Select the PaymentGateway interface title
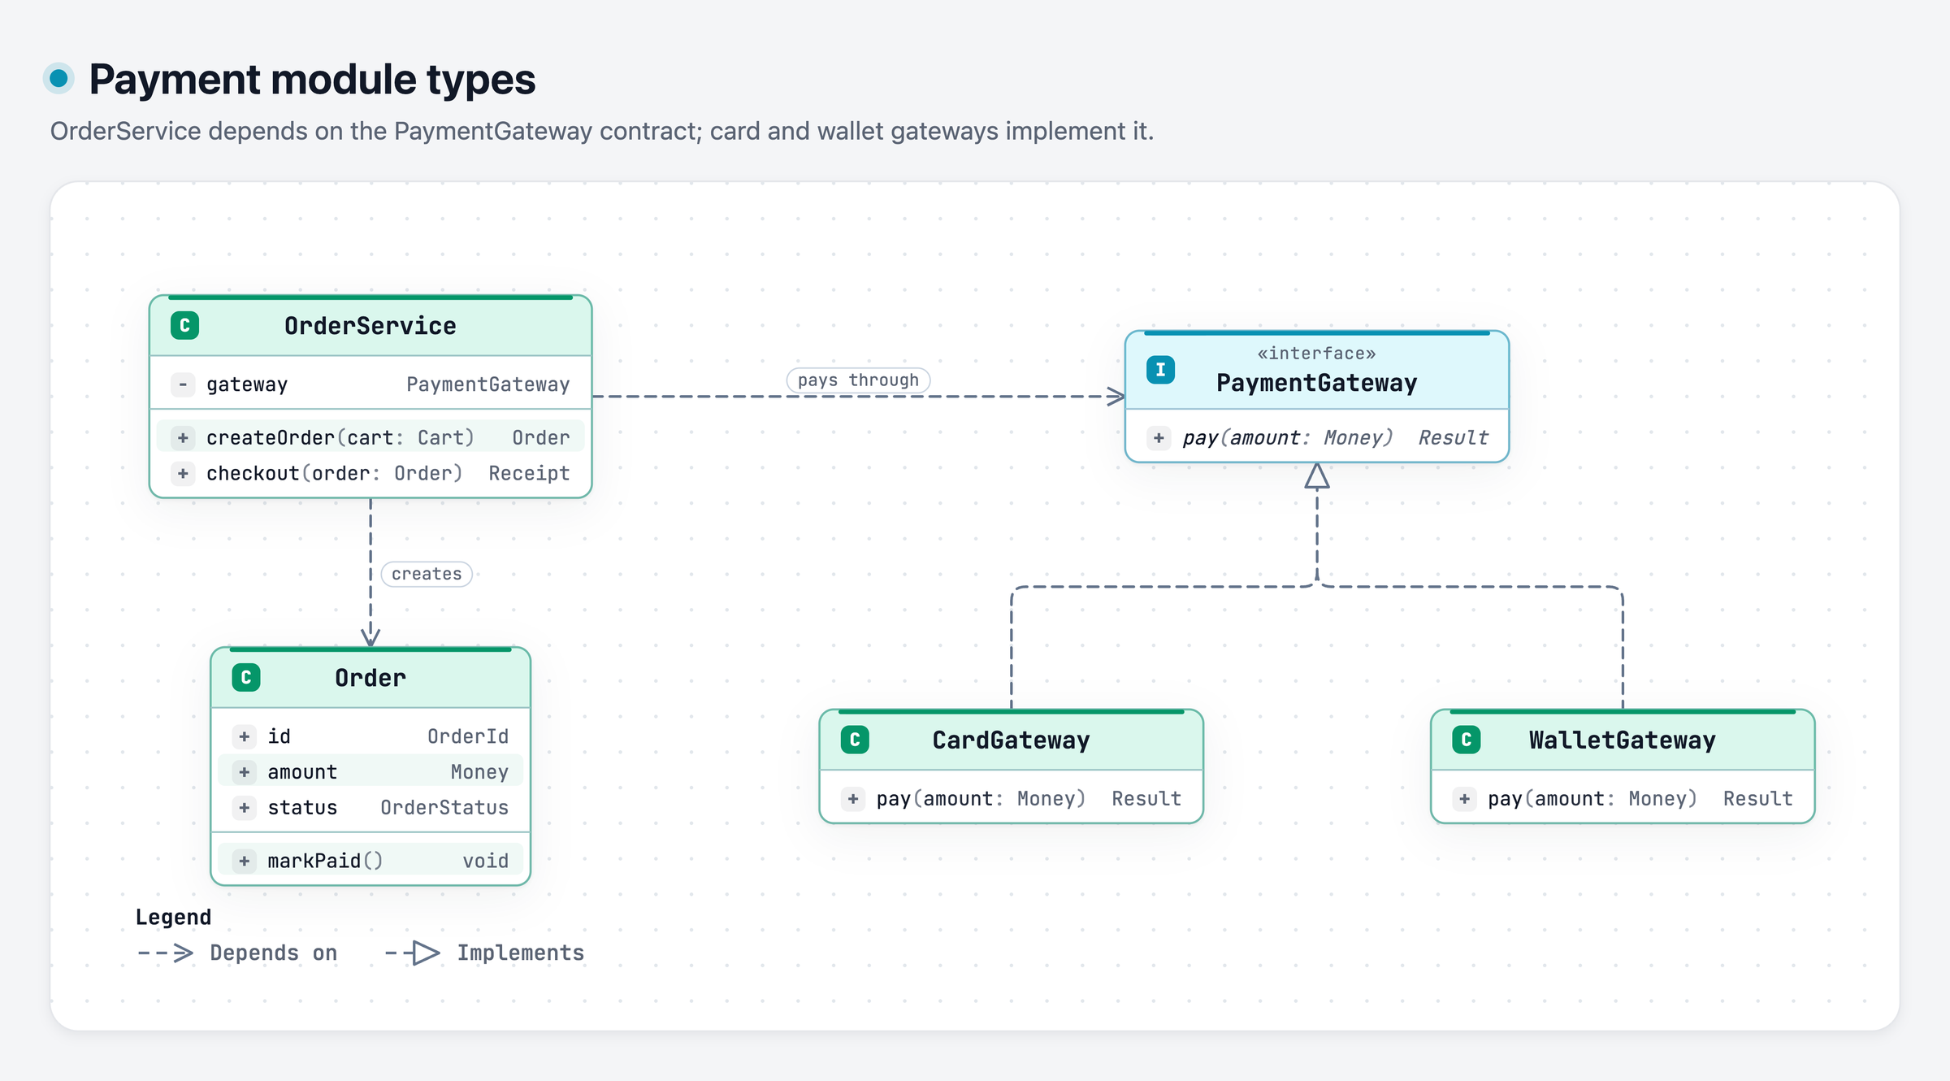Viewport: 1950px width, 1081px height. click(x=1316, y=383)
